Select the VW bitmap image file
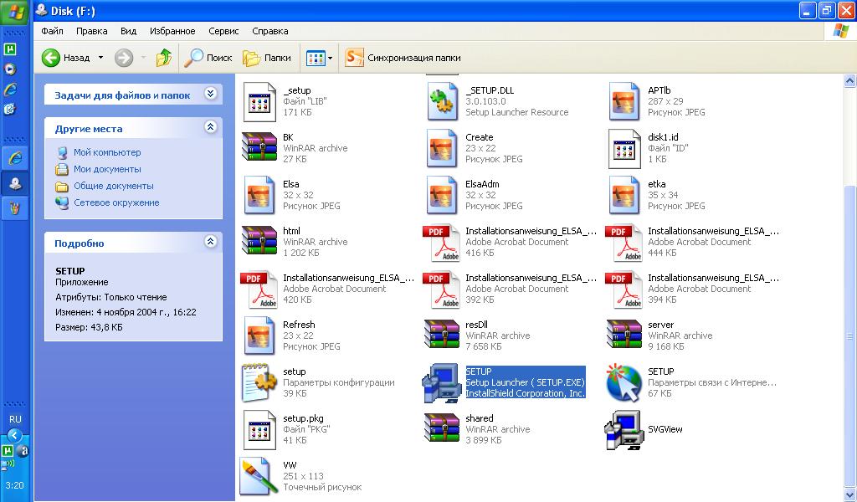 pos(259,476)
